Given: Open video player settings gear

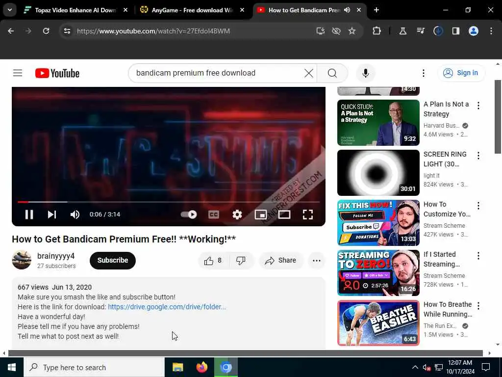Looking at the screenshot, I should [x=237, y=215].
